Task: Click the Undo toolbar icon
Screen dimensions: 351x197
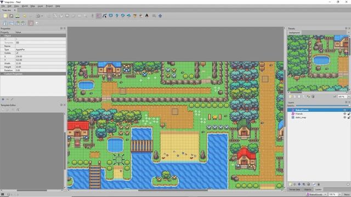Action: (25, 16)
